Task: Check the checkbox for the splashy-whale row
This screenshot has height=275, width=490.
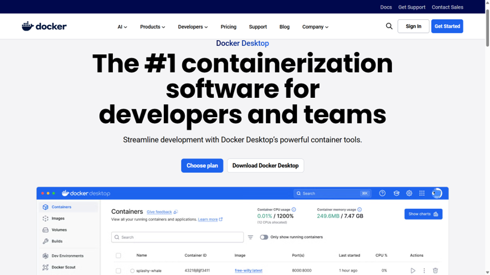Action: [x=119, y=270]
